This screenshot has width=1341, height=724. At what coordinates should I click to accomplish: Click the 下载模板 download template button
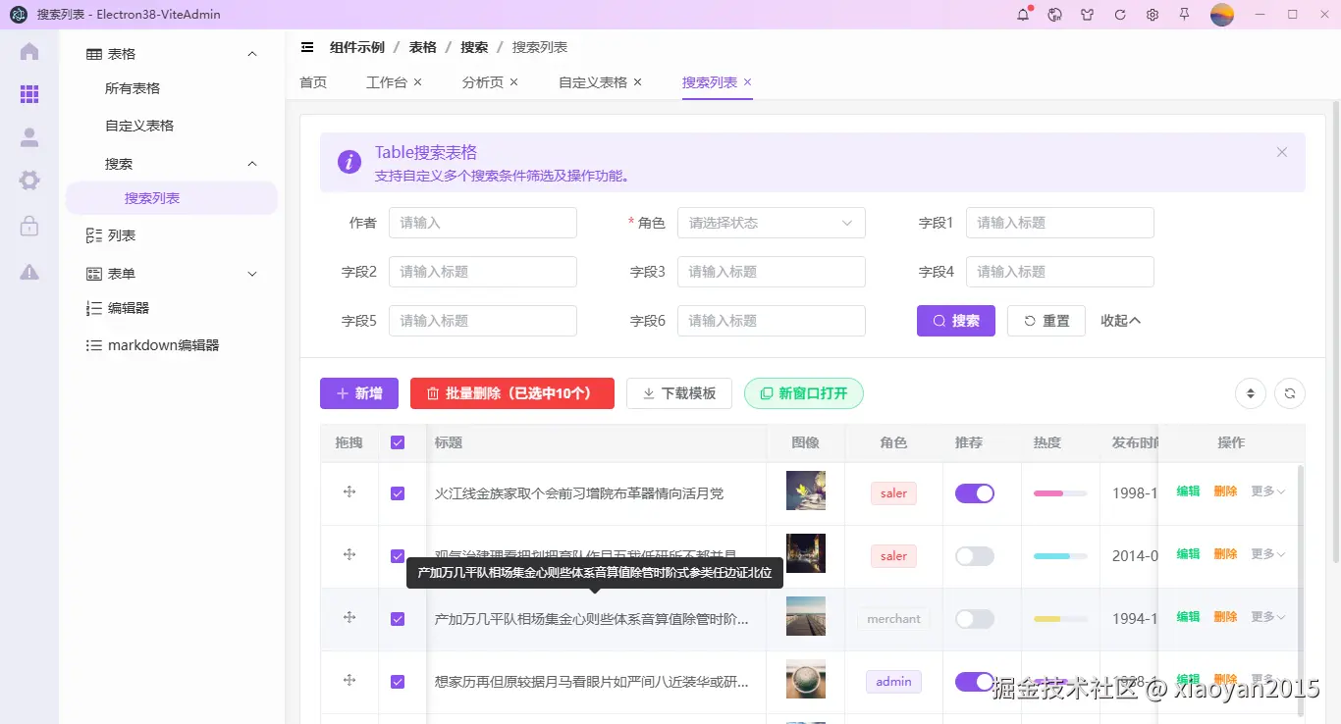(x=678, y=392)
